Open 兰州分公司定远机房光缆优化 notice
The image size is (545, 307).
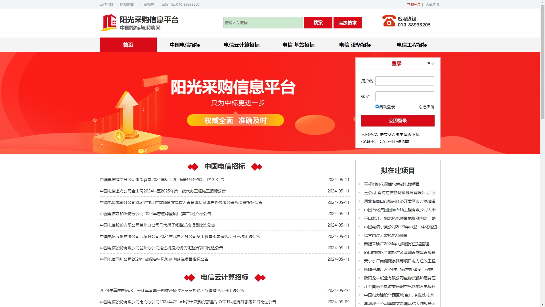(x=161, y=248)
